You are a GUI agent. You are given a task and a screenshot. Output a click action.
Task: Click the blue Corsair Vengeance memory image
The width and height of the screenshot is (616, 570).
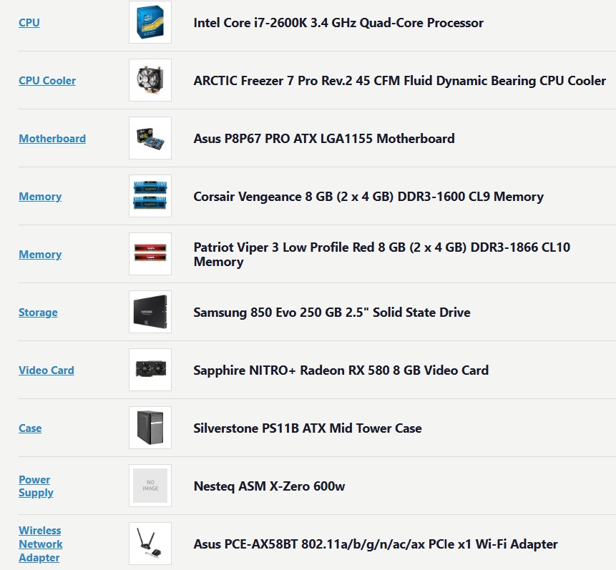(150, 196)
